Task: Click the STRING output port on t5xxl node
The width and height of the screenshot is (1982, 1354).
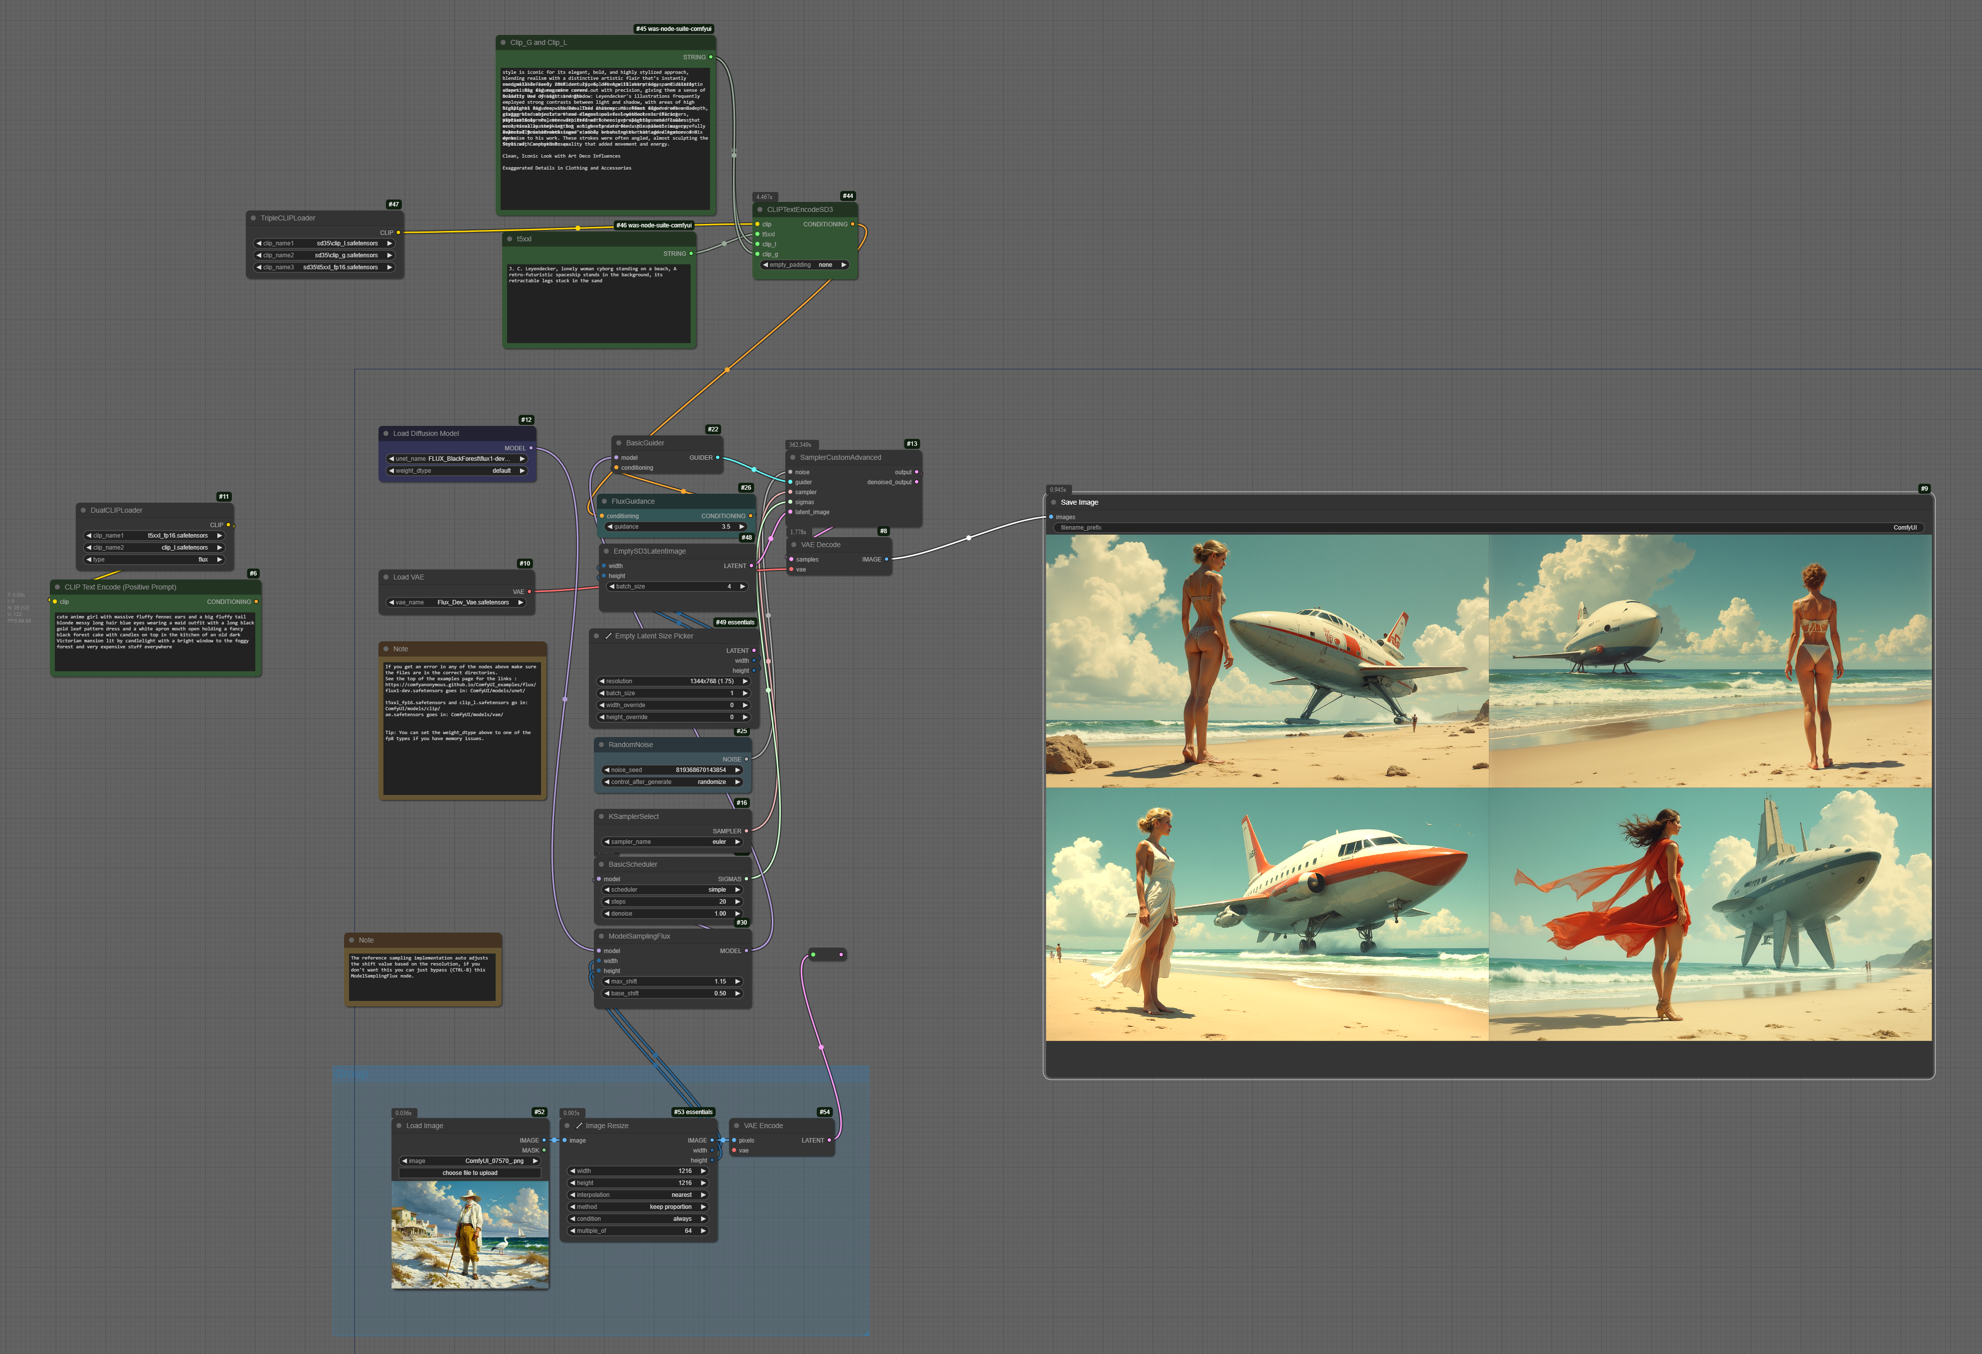Action: (691, 254)
